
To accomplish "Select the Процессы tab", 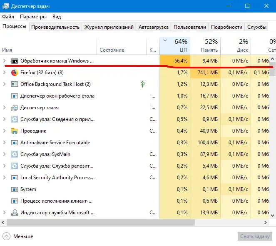I will tap(15, 26).
